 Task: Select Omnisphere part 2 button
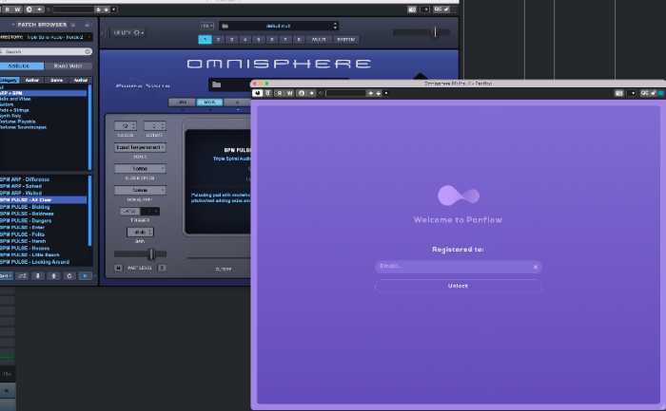coord(218,40)
